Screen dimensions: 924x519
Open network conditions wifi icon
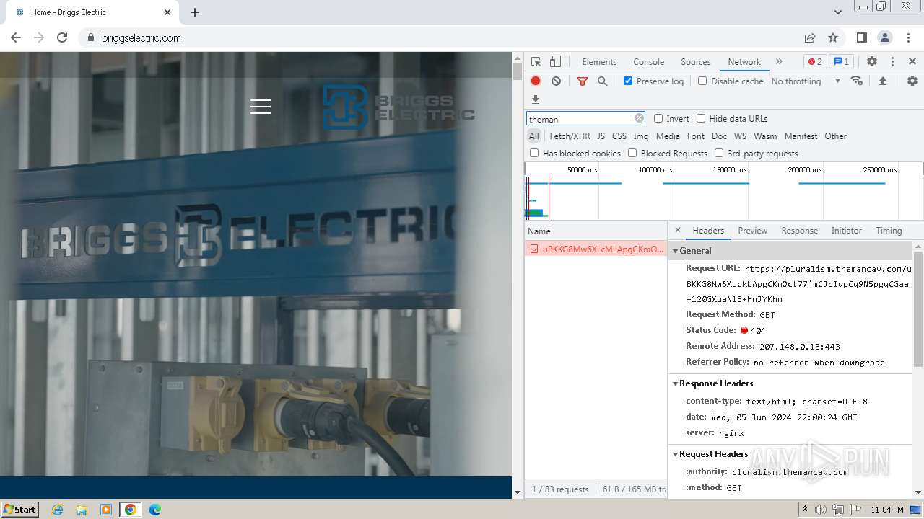857,81
